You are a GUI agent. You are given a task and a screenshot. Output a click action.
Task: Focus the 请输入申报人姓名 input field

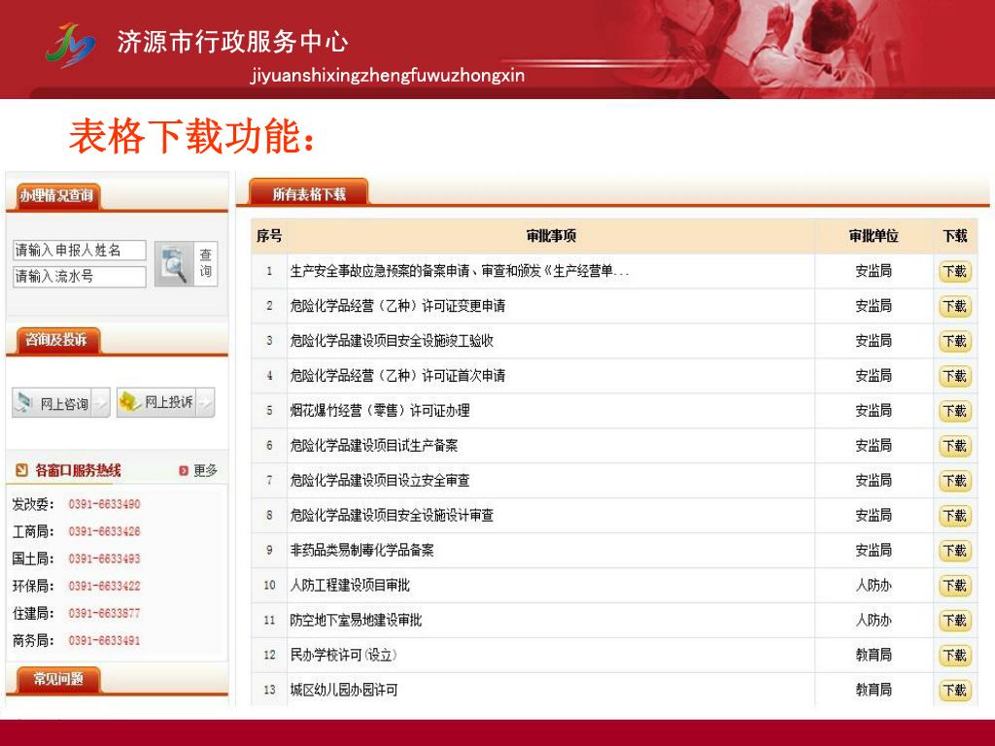tap(80, 250)
